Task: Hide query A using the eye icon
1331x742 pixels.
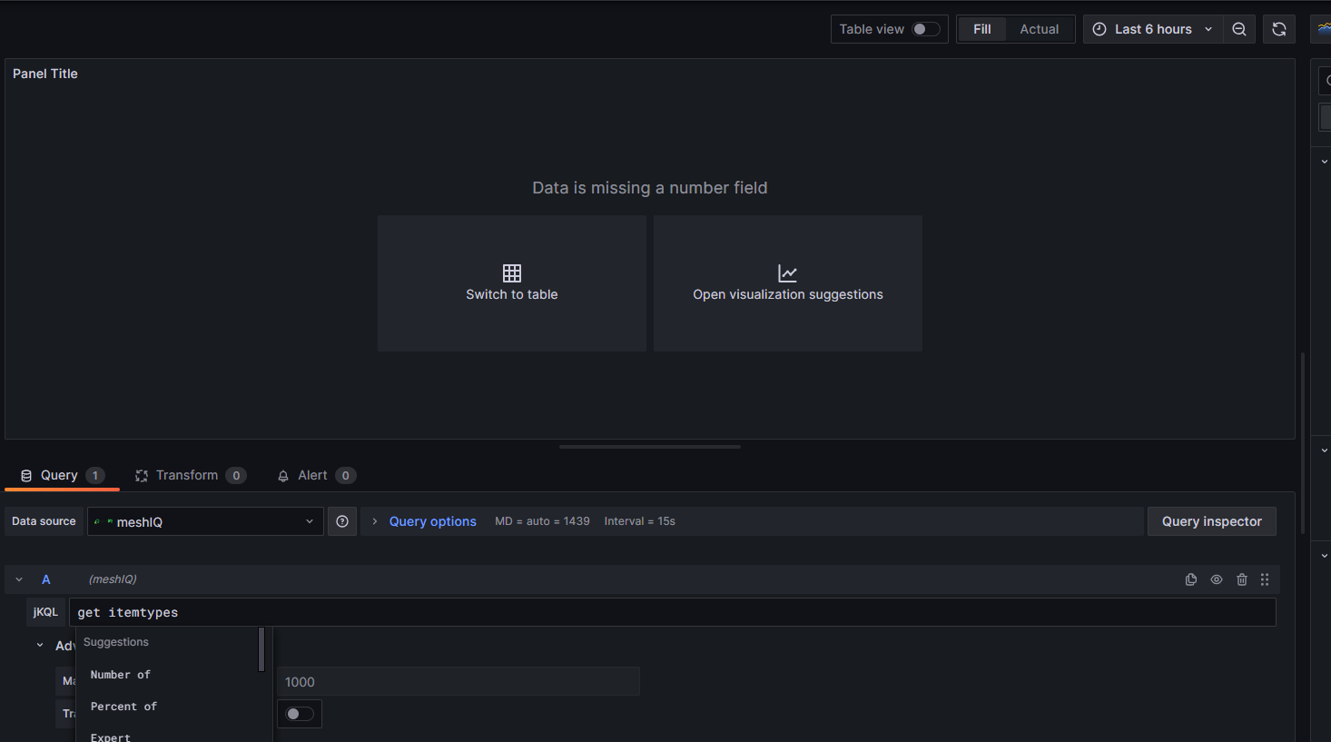Action: click(x=1217, y=579)
